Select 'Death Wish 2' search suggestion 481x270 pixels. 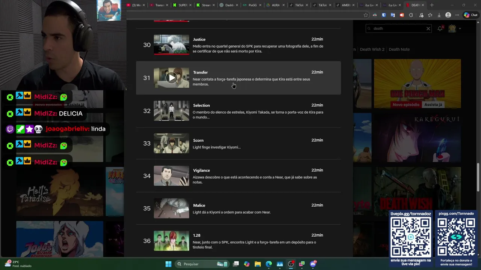tap(372, 49)
